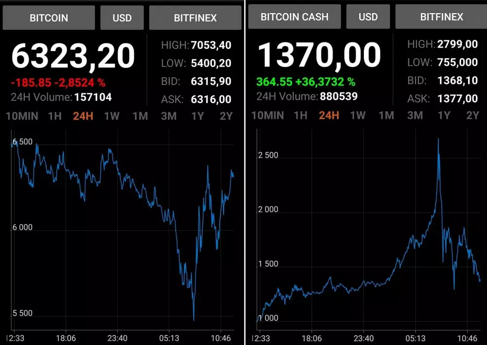Select the 24H timeframe on Bitcoin chart
Screen dimensions: 487x345
[82, 116]
